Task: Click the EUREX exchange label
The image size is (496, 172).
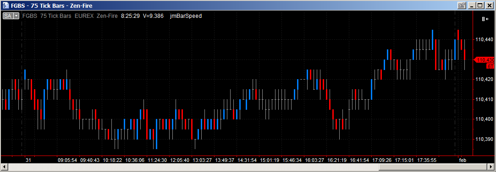Action: click(x=84, y=16)
